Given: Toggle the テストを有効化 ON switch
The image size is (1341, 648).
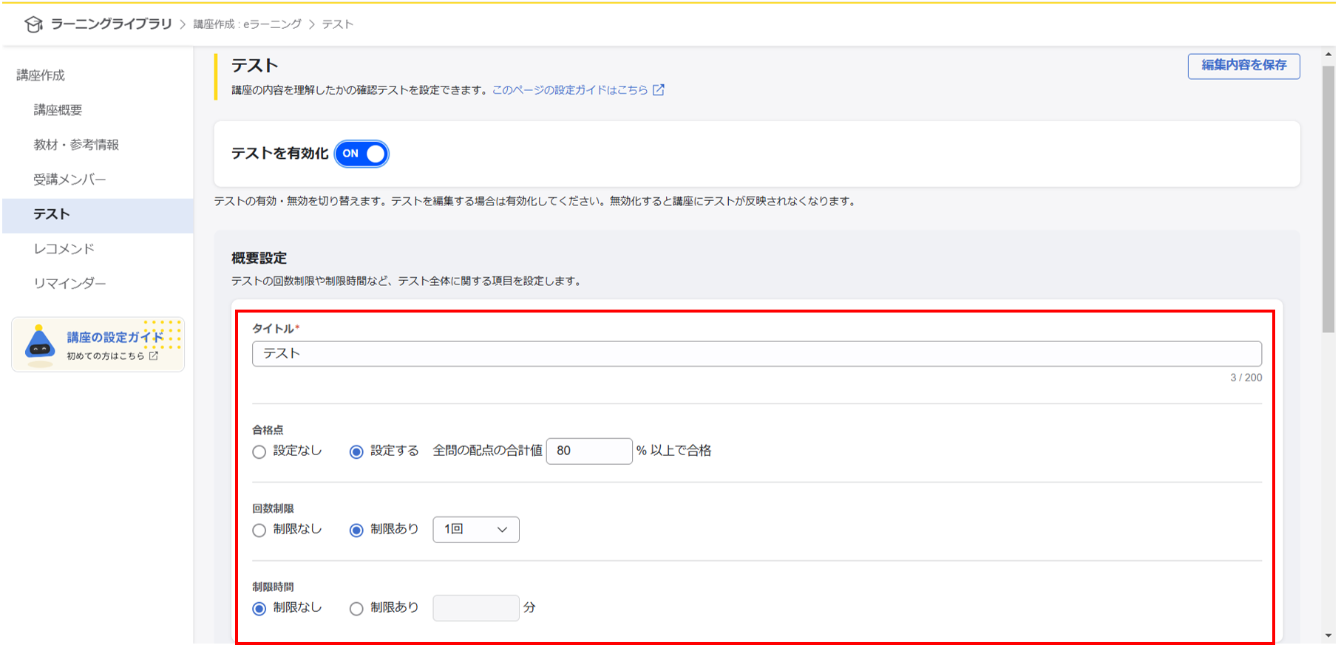Looking at the screenshot, I should pos(361,154).
